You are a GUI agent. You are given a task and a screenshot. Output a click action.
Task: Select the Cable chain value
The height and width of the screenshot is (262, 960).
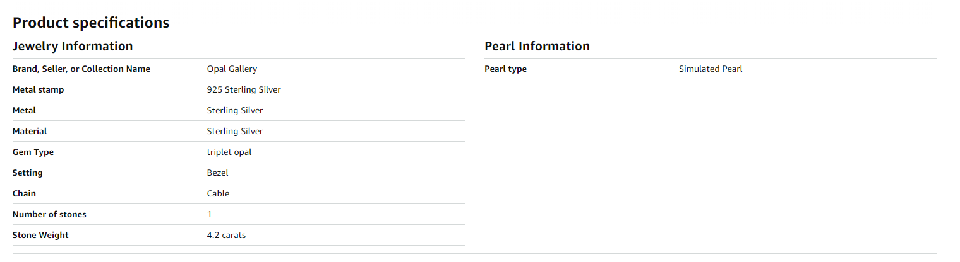pos(218,193)
